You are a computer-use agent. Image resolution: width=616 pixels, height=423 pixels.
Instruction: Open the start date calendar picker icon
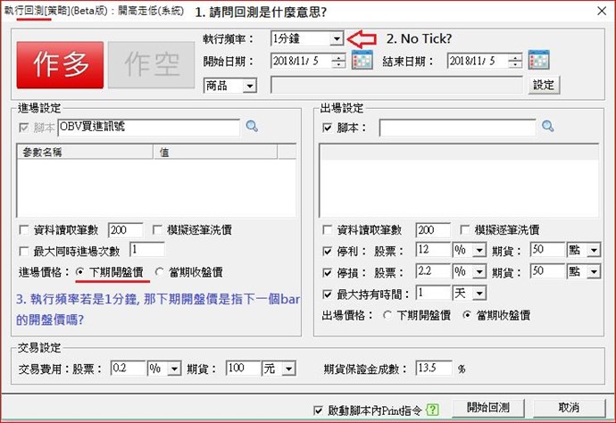click(x=362, y=61)
